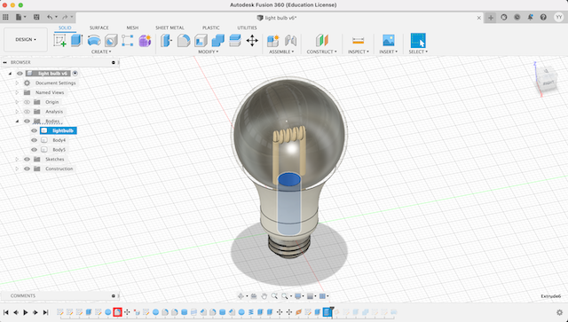
Task: Switch to the SHEET METAL tab
Action: point(170,27)
